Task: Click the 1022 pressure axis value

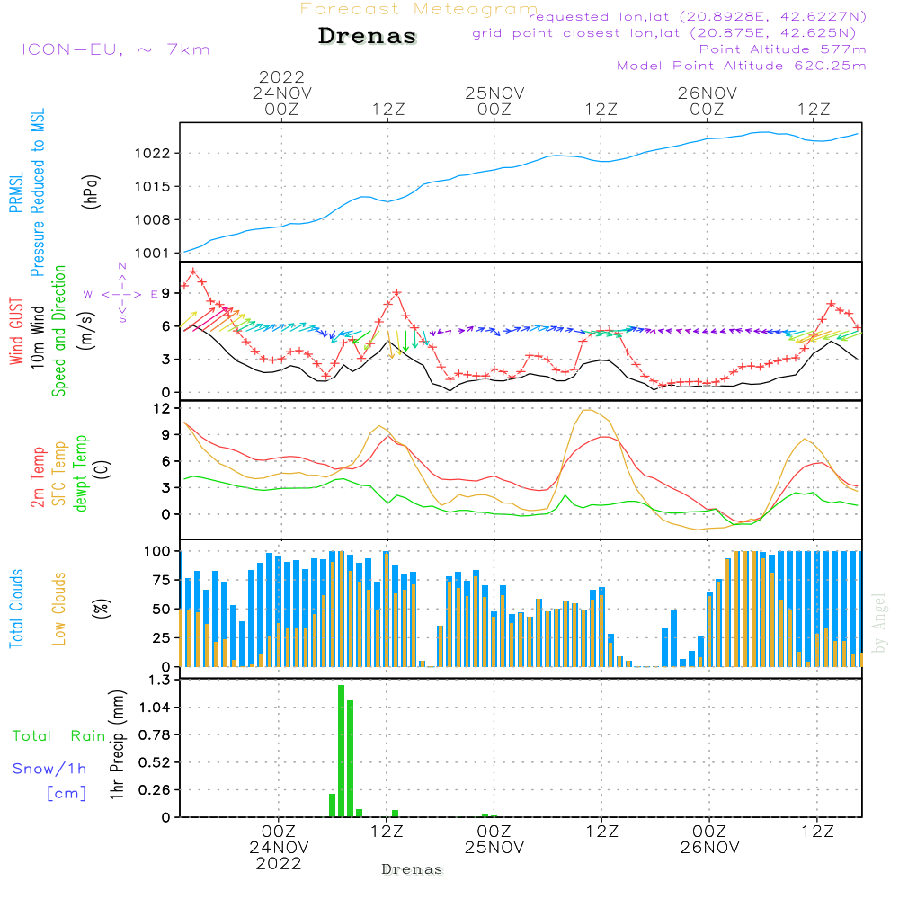Action: coord(152,154)
